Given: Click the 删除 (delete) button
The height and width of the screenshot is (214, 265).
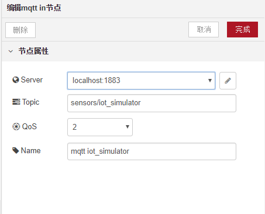Looking at the screenshot, I should (20, 30).
